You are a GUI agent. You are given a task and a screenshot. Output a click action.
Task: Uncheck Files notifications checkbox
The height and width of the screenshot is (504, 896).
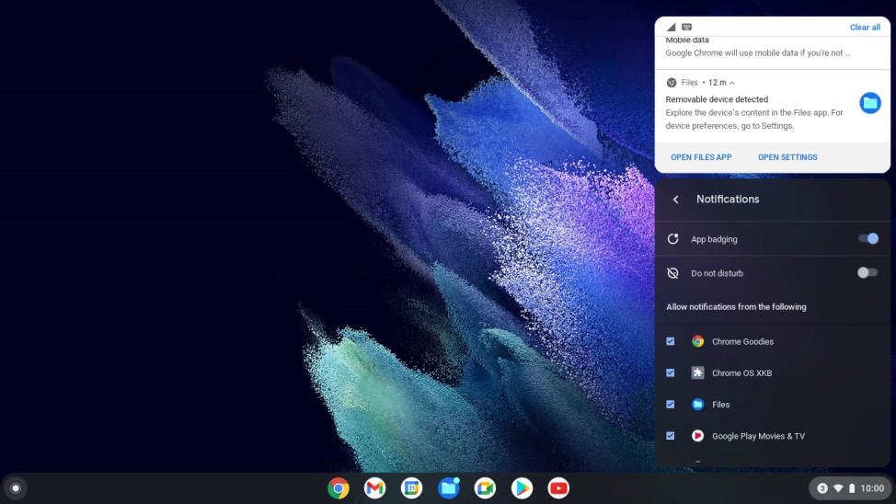(671, 404)
